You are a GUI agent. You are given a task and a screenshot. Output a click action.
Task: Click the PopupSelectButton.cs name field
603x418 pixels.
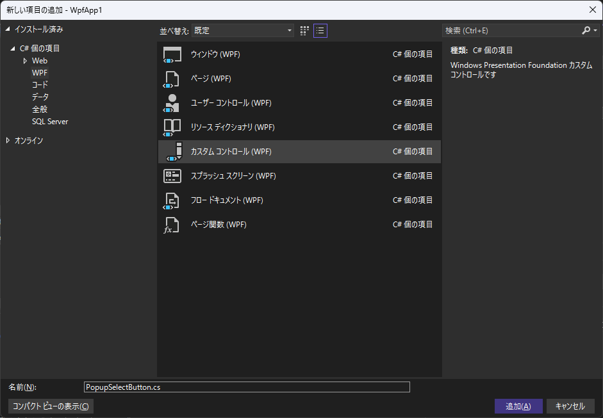(247, 387)
